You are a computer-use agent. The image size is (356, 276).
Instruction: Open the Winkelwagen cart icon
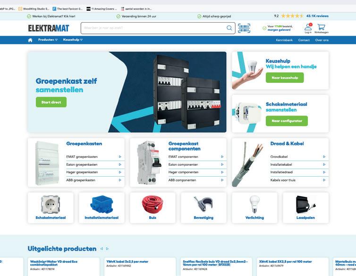(x=321, y=28)
